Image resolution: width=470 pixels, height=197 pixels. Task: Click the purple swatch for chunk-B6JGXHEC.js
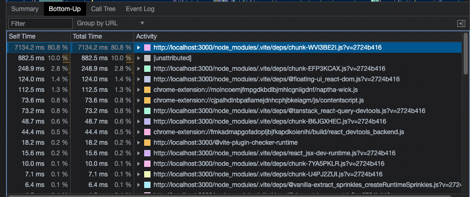coord(147,121)
